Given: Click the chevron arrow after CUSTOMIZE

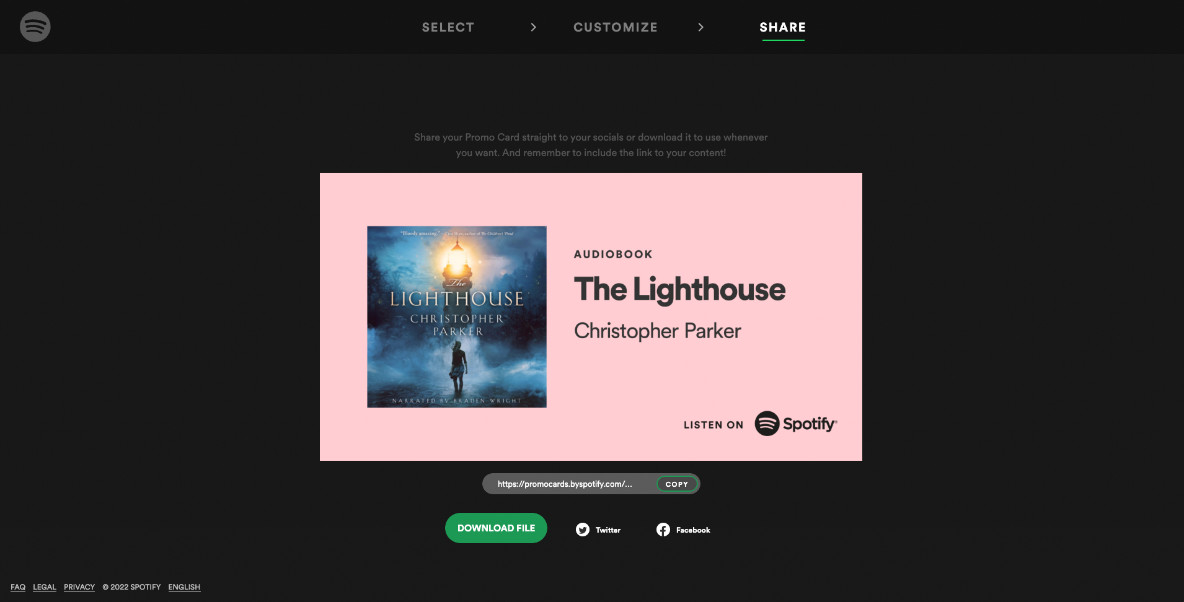Looking at the screenshot, I should pos(701,27).
